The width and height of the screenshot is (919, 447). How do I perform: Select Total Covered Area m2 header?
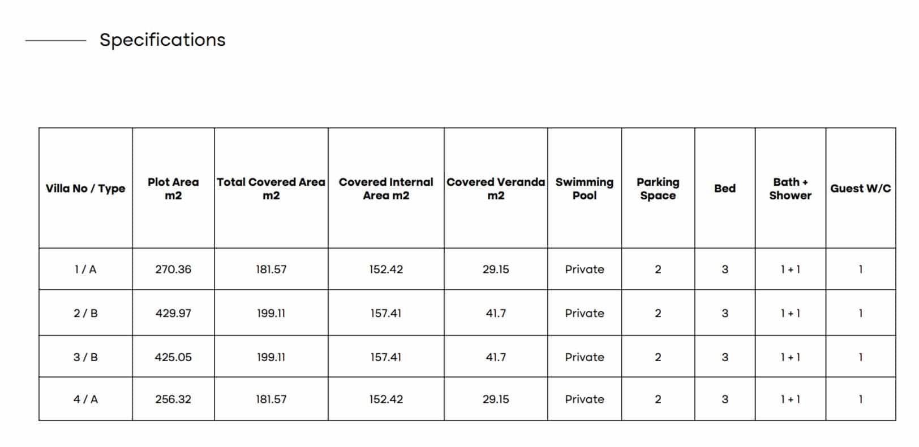[271, 189]
